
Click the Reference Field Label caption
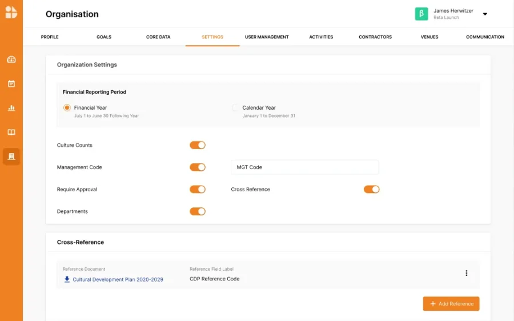211,269
